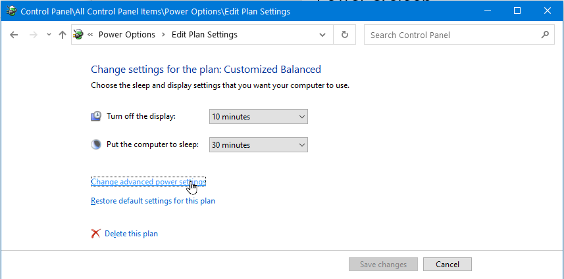Click the red X Delete plan icon
The image size is (564, 279).
[96, 234]
